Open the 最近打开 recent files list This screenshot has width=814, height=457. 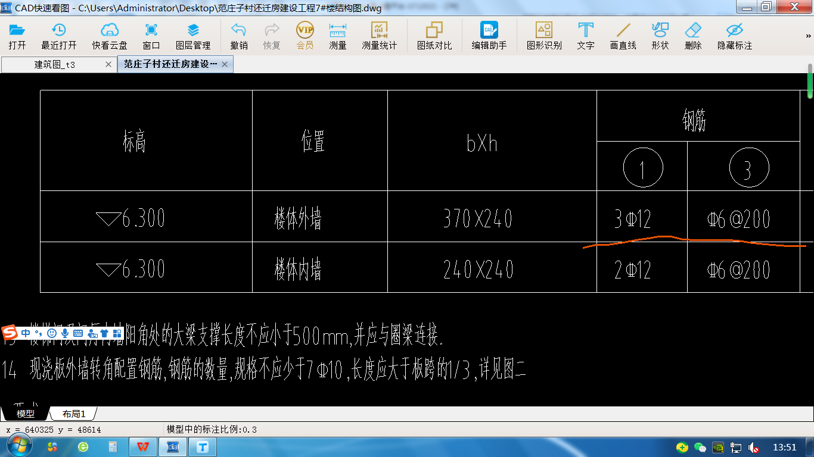click(x=58, y=36)
